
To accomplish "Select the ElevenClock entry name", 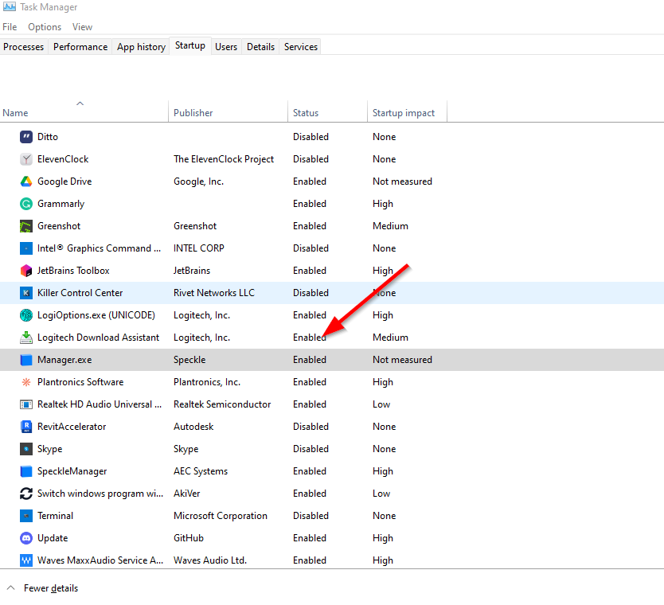I will click(63, 159).
